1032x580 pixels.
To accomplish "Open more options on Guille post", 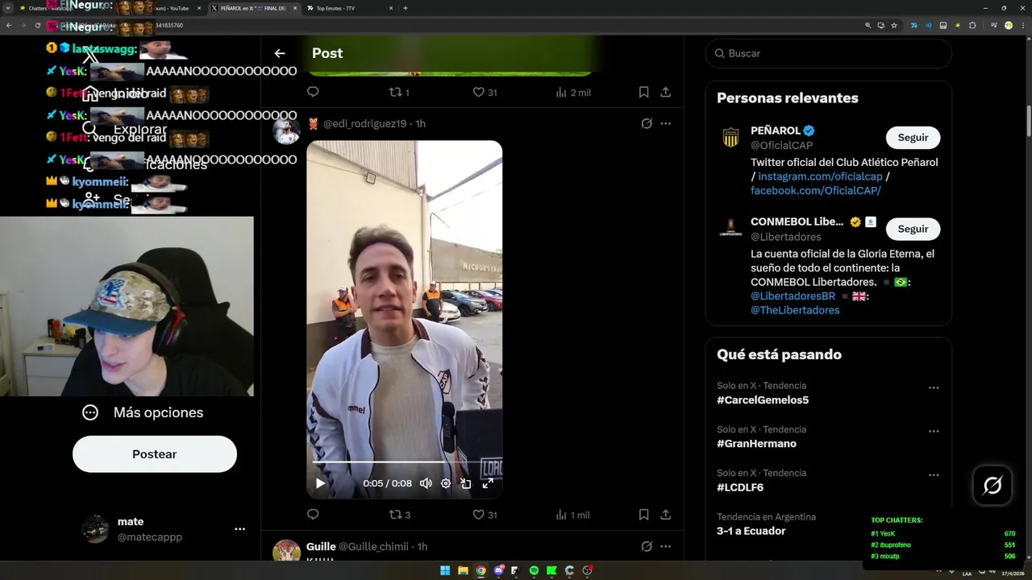I will [665, 546].
